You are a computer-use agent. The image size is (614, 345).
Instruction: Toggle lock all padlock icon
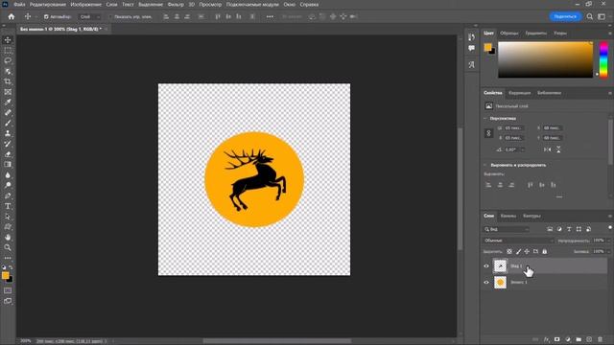click(x=544, y=251)
